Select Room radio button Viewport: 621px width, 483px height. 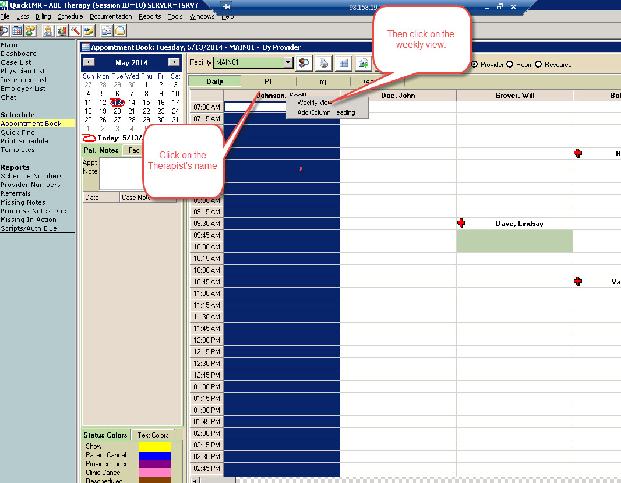tap(510, 64)
